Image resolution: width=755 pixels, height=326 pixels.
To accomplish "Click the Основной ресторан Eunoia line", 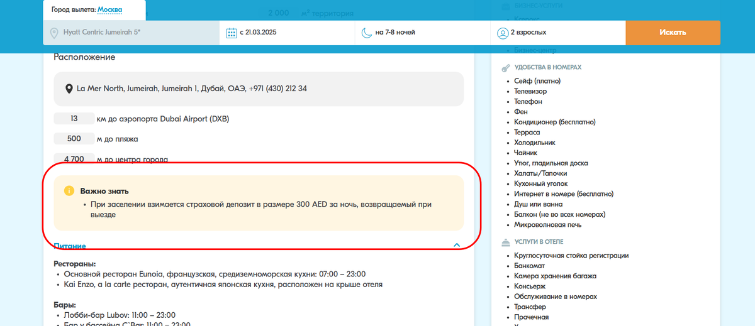I will click(x=215, y=274).
